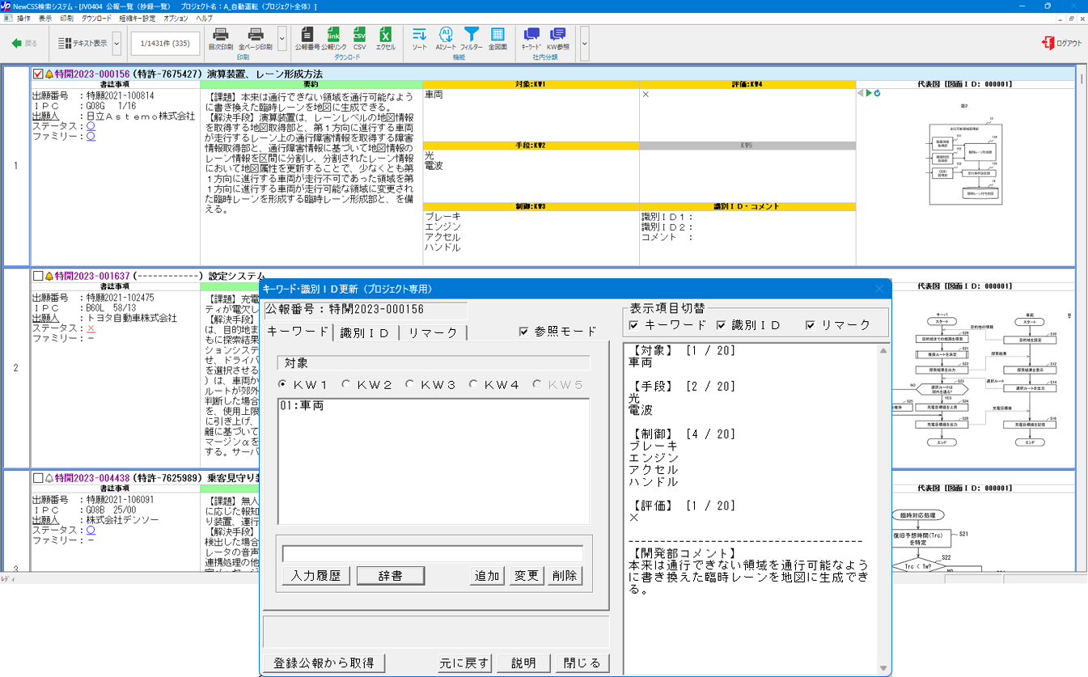
Task: Click the ログアウト icon
Action: pyautogui.click(x=1048, y=43)
